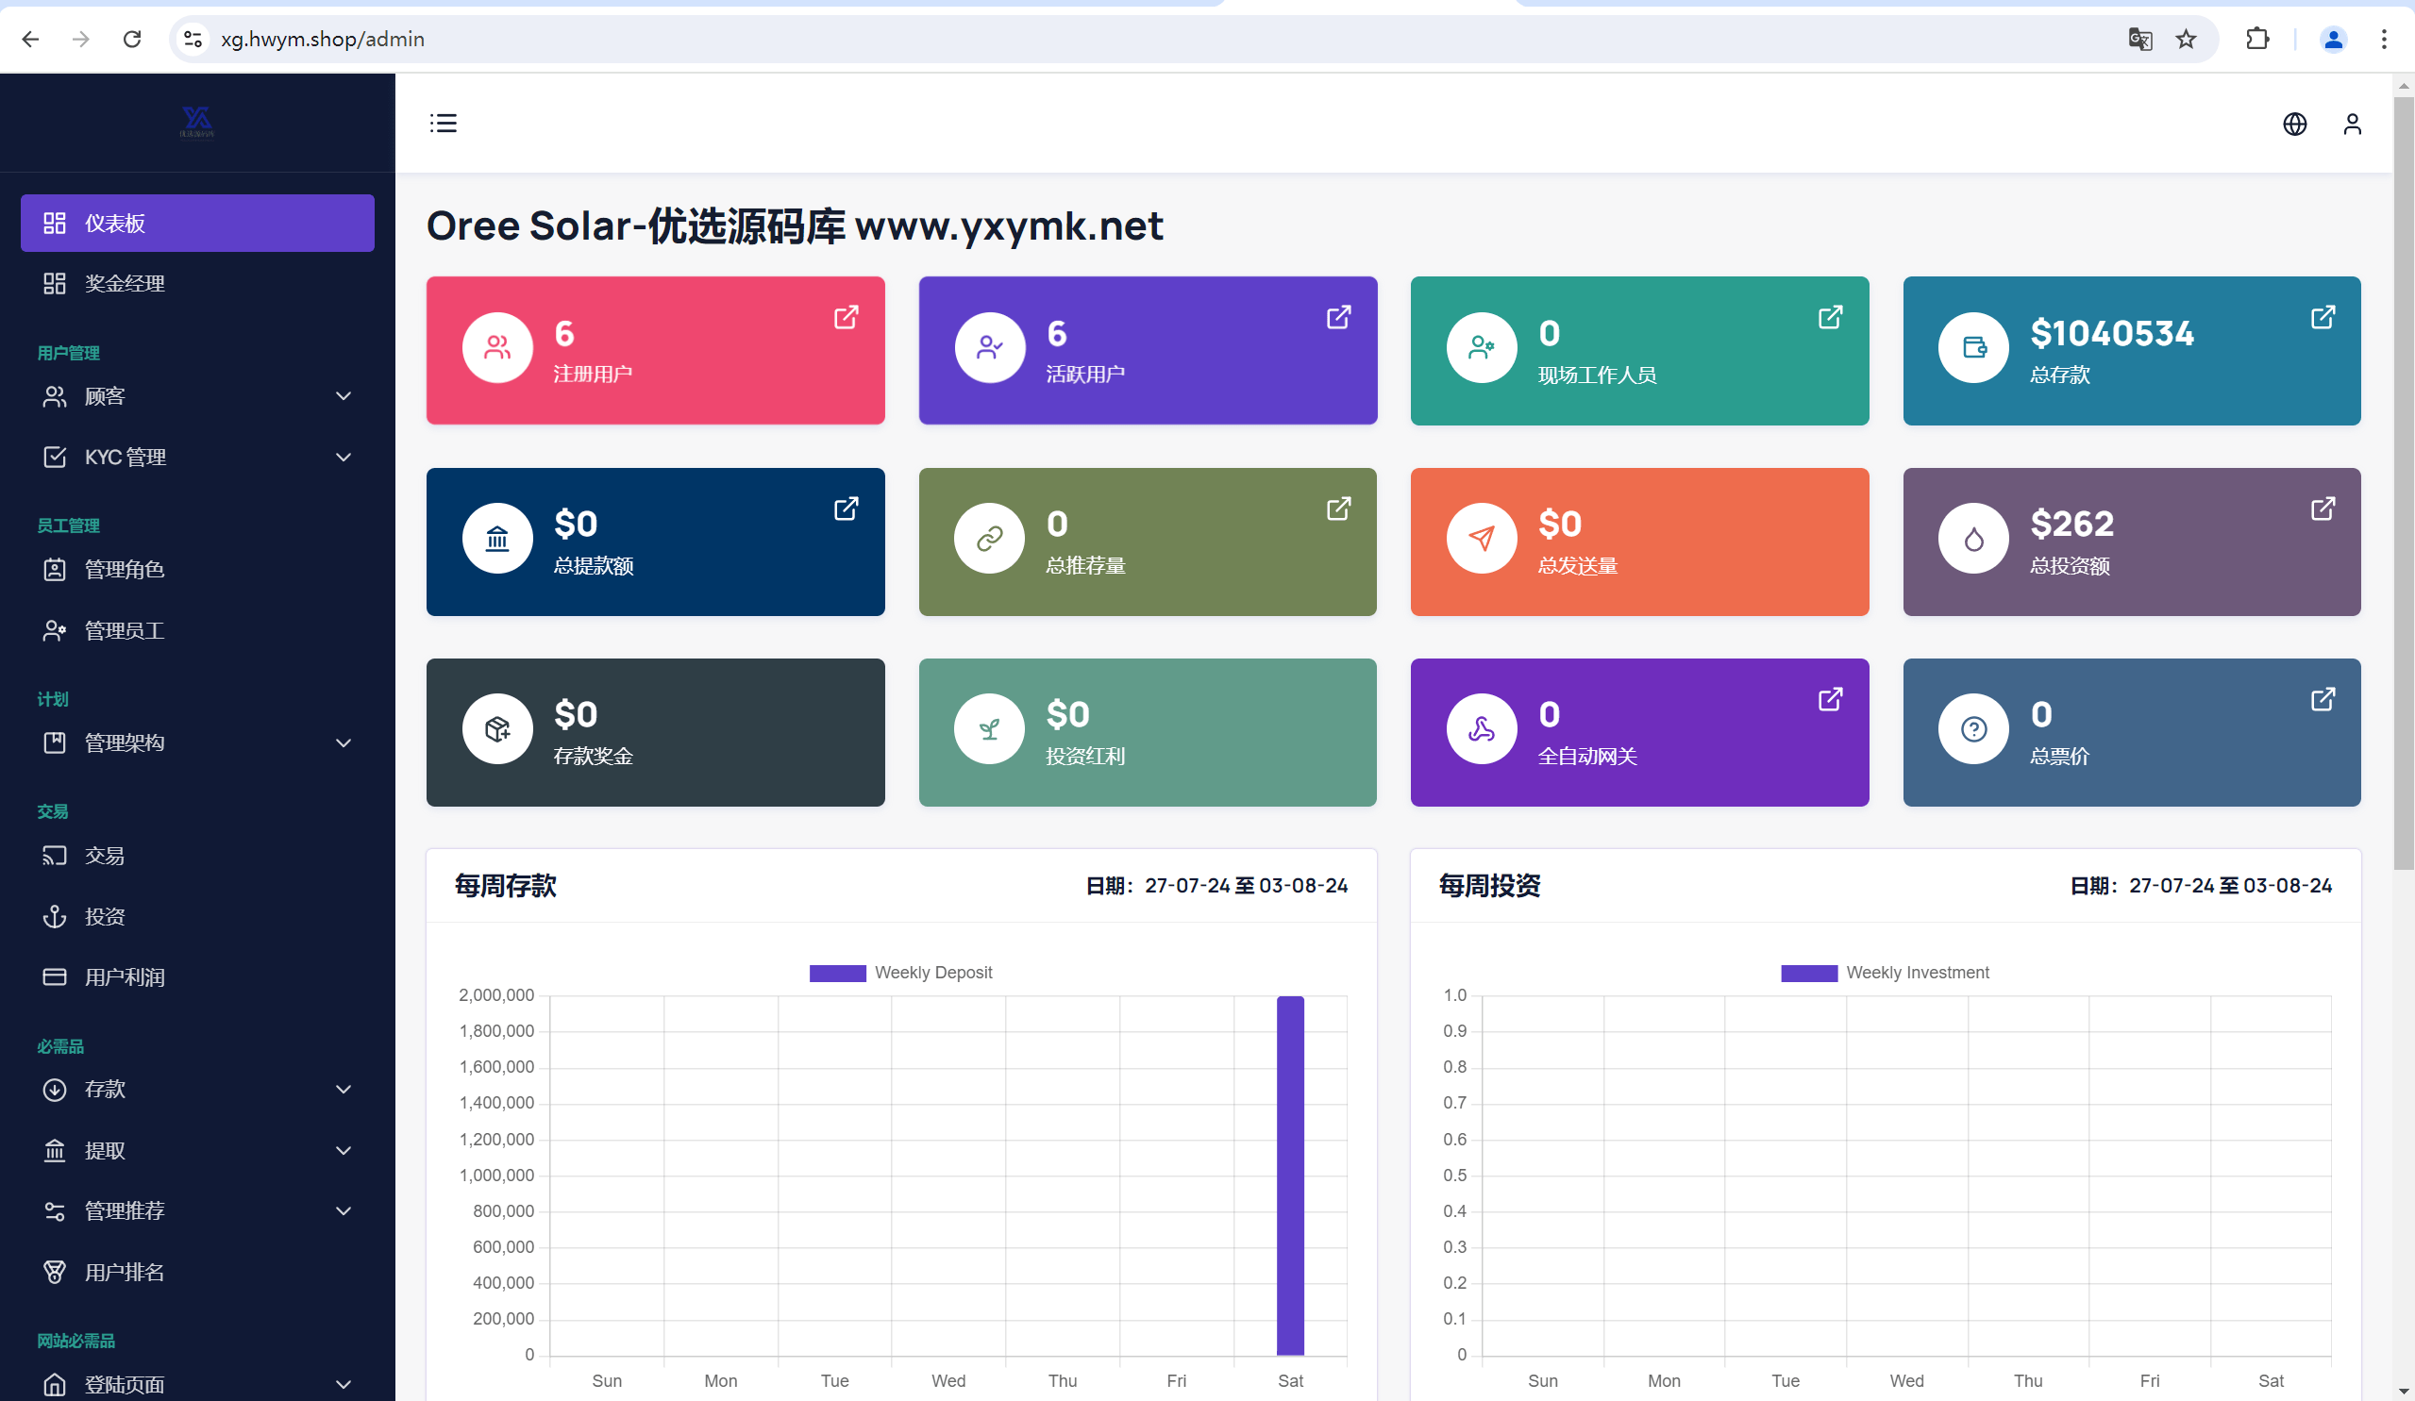
Task: Open the Chrome three-dot menu
Action: click(x=2383, y=40)
